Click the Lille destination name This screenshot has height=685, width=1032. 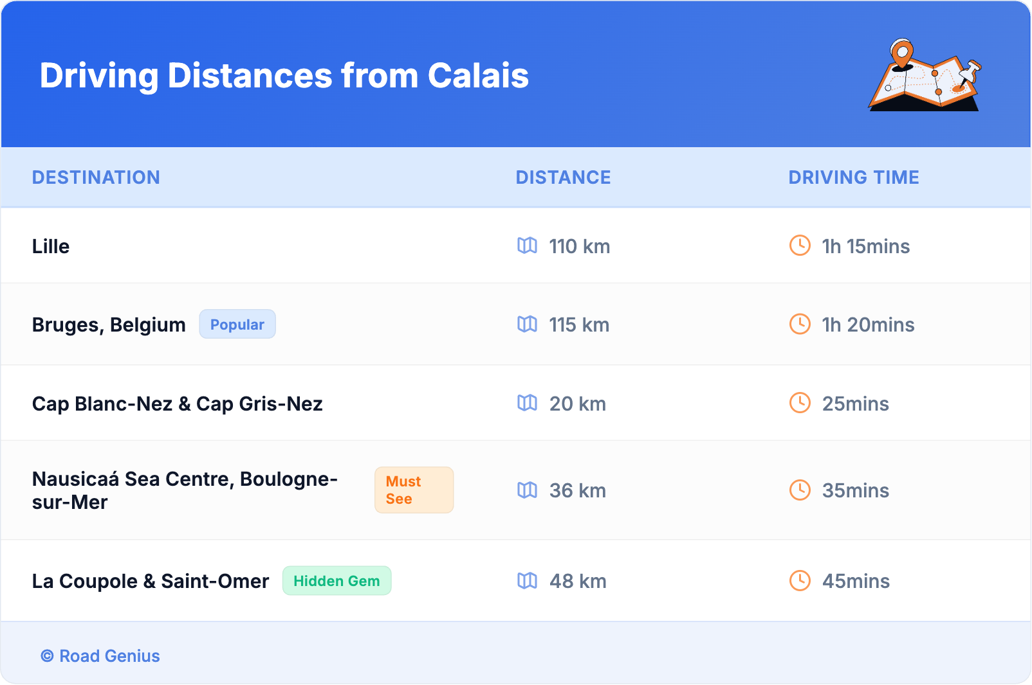(51, 246)
